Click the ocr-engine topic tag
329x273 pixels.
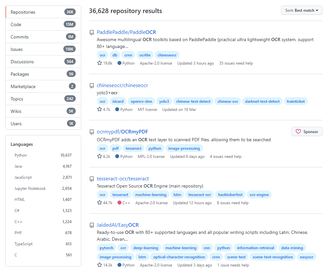pyautogui.click(x=259, y=195)
